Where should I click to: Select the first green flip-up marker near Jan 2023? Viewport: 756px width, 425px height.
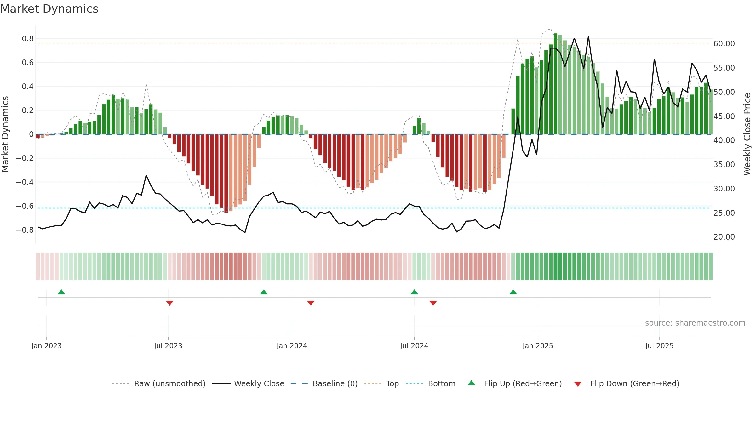click(61, 292)
